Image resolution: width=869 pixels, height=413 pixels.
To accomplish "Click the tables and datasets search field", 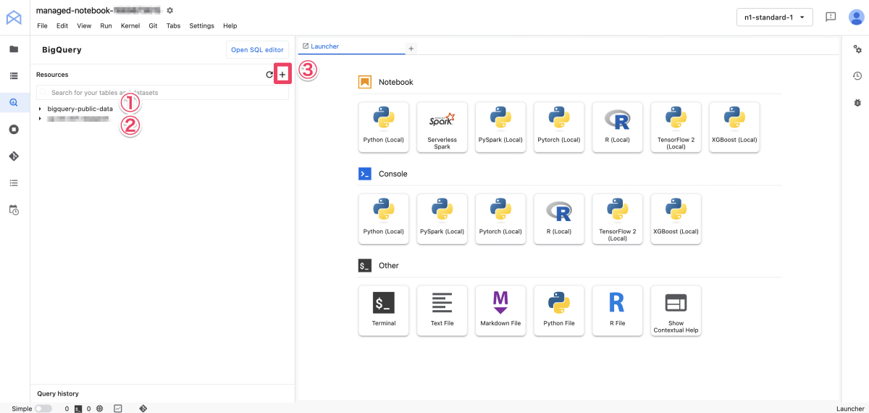I will pyautogui.click(x=163, y=93).
